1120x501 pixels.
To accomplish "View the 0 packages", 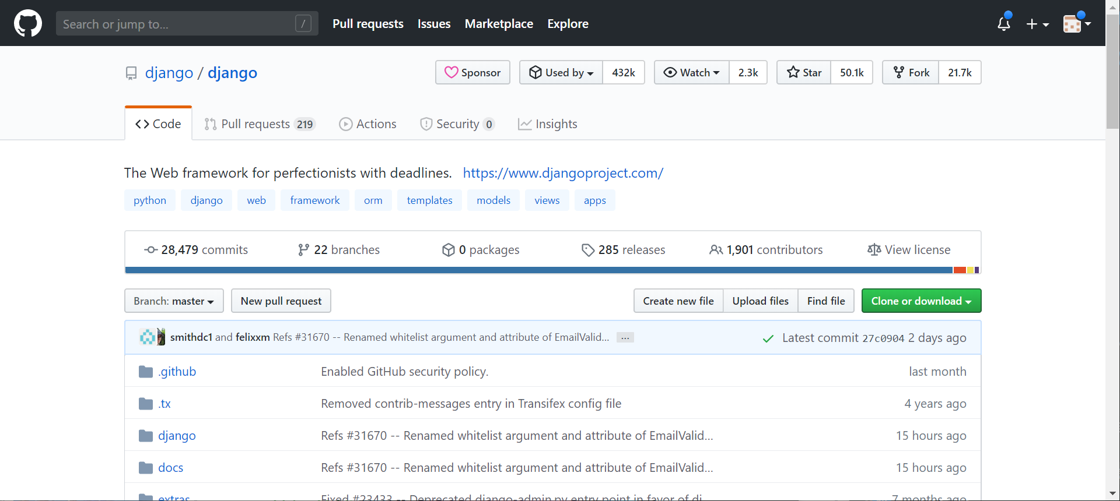I will [x=480, y=250].
